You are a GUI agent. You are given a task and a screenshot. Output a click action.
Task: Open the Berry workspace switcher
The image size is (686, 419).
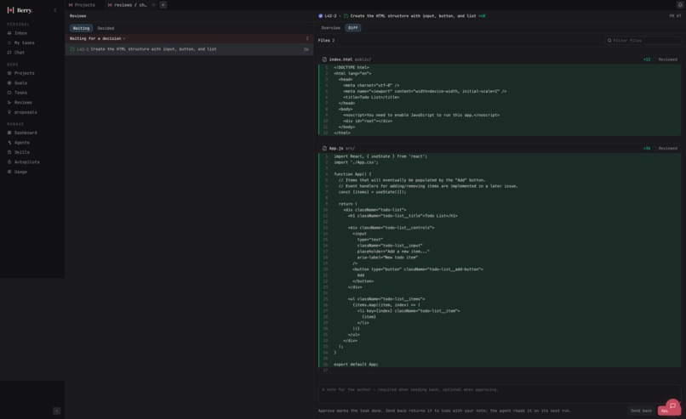pos(54,10)
